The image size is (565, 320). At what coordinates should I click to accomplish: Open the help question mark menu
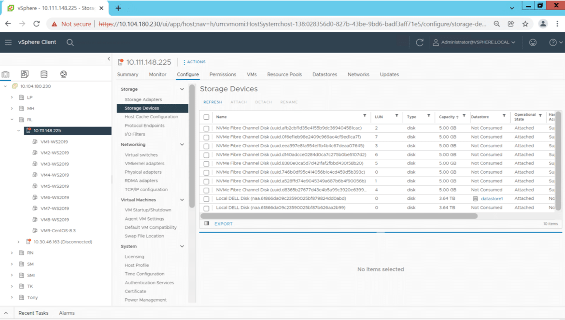pyautogui.click(x=555, y=42)
